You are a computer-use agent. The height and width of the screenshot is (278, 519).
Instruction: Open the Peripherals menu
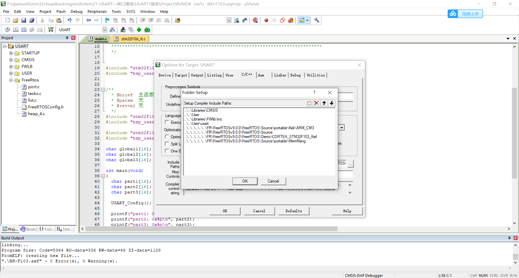click(x=97, y=12)
